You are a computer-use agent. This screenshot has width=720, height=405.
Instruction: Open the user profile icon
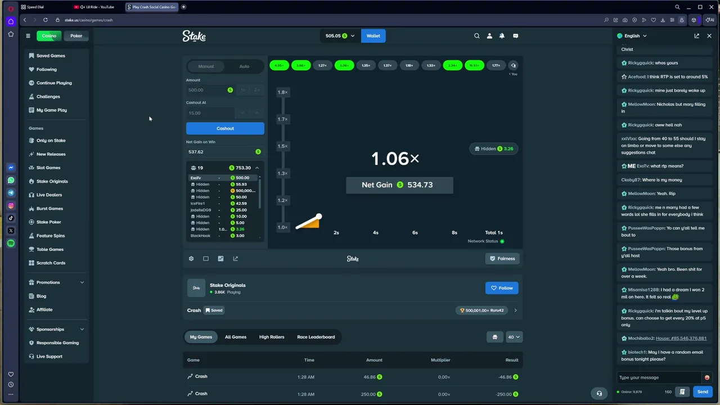point(489,36)
